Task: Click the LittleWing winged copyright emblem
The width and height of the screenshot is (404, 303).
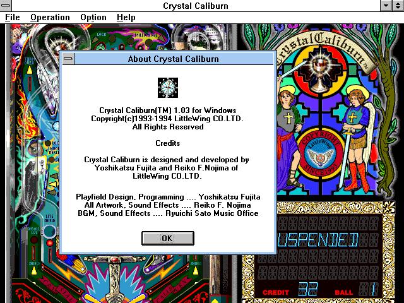Action: pyautogui.click(x=320, y=154)
